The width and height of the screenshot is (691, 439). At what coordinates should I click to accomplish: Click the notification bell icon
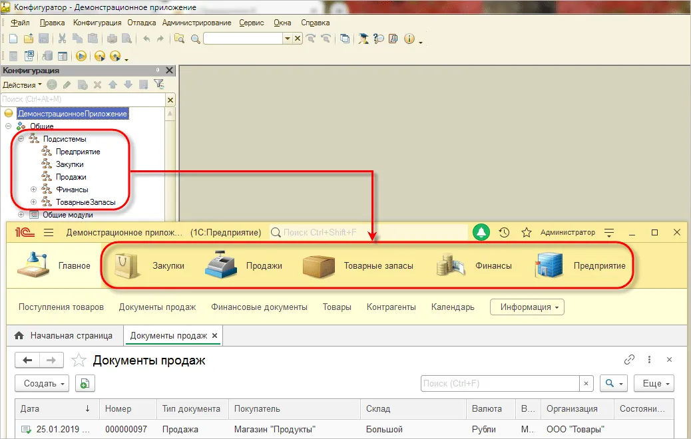(481, 232)
